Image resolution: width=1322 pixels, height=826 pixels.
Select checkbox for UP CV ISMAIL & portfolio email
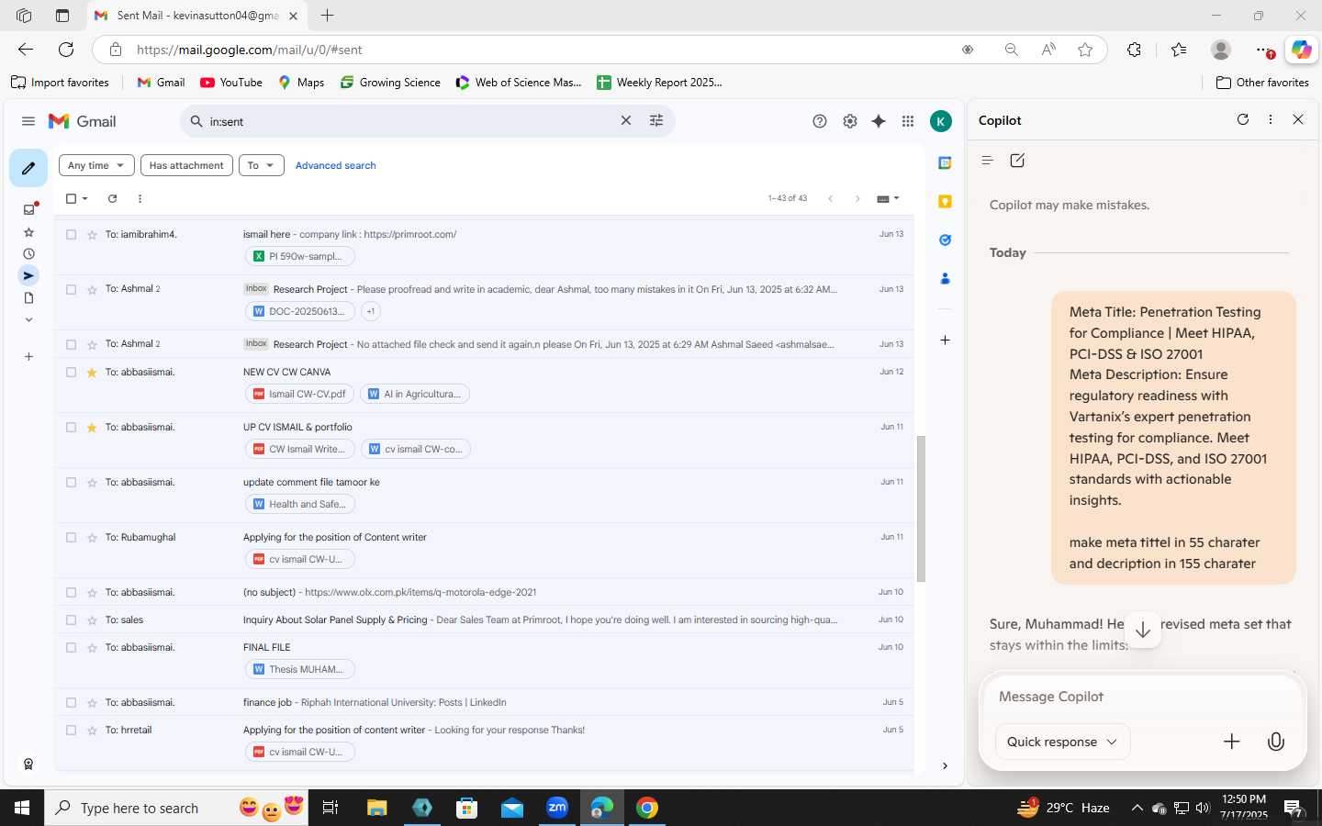71,428
